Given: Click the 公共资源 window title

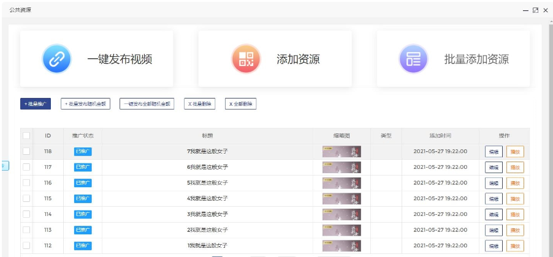Looking at the screenshot, I should tap(20, 10).
